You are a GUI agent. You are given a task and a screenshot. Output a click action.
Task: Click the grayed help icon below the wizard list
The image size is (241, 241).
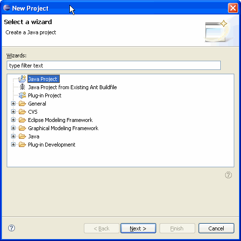pos(228,175)
